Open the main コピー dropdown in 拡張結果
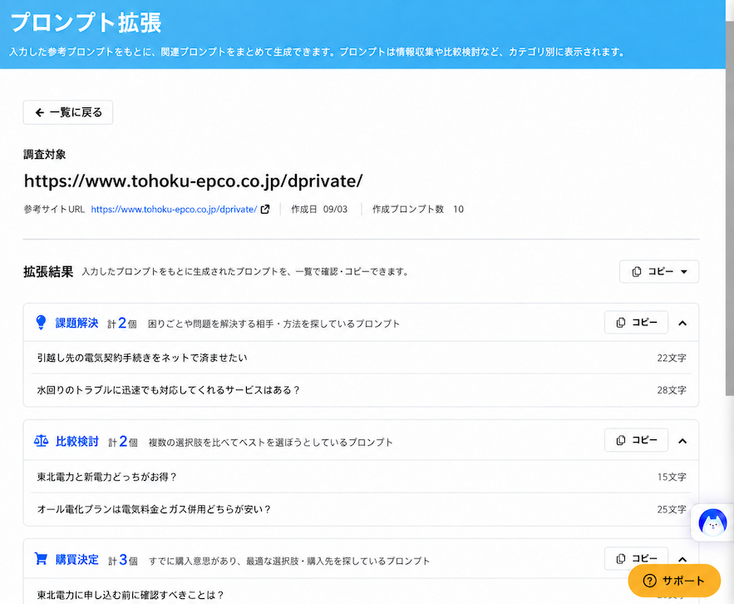This screenshot has width=734, height=604. pos(659,272)
